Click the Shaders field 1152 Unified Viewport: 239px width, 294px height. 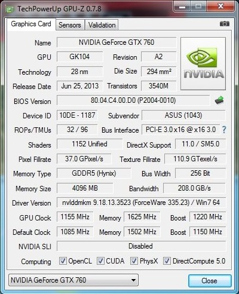click(x=90, y=144)
